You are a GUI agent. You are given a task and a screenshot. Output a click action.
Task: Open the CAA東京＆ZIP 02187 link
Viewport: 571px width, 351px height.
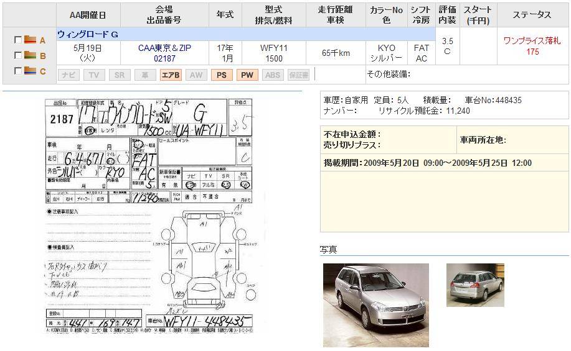pos(164,53)
